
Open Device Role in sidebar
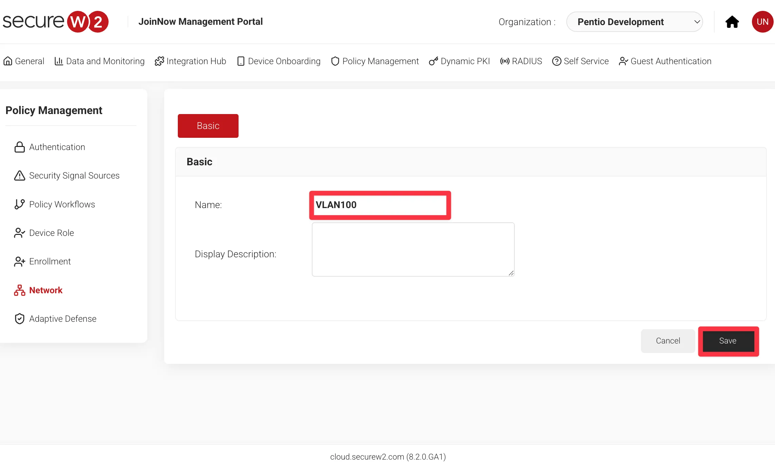pos(51,233)
